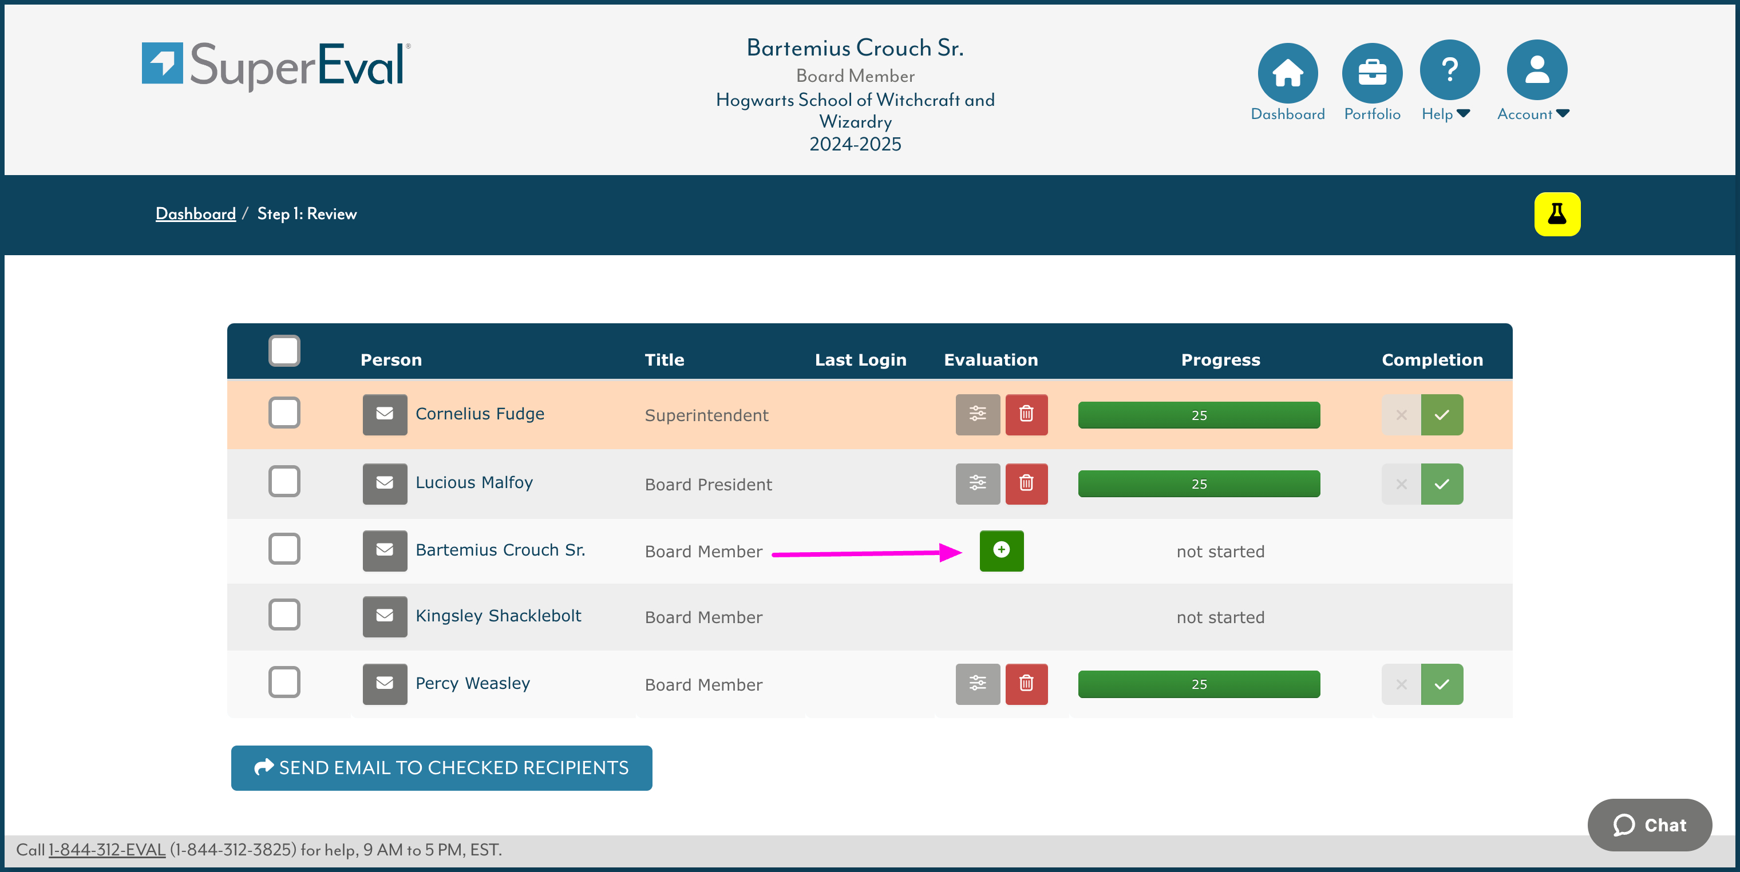Click the Superintendent title cell
This screenshot has width=1740, height=872.
pyautogui.click(x=706, y=415)
